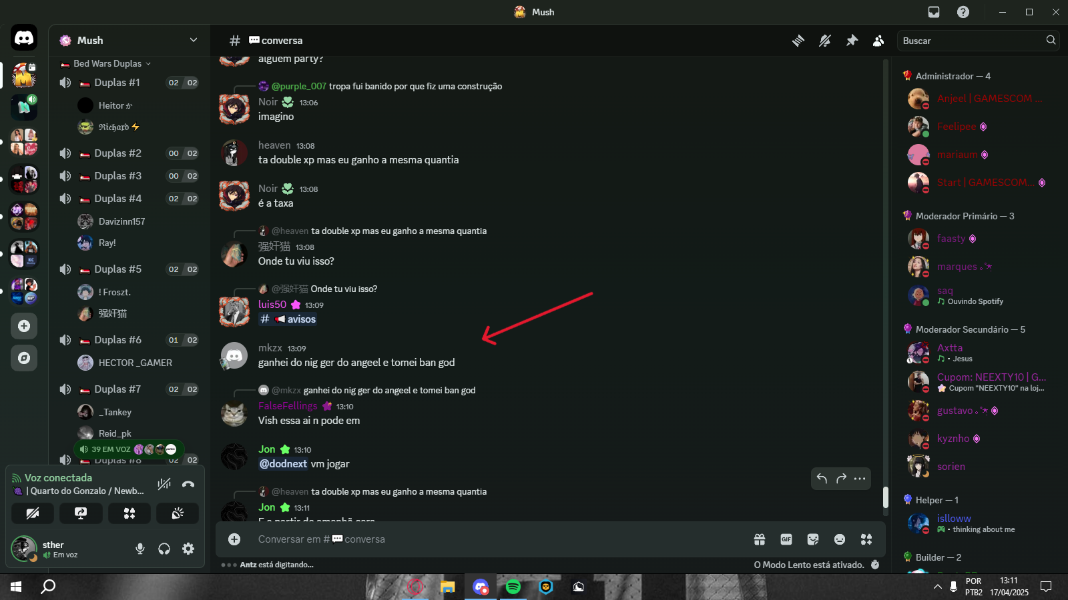Image resolution: width=1068 pixels, height=600 pixels.
Task: Open the #avisos channel link
Action: point(288,319)
